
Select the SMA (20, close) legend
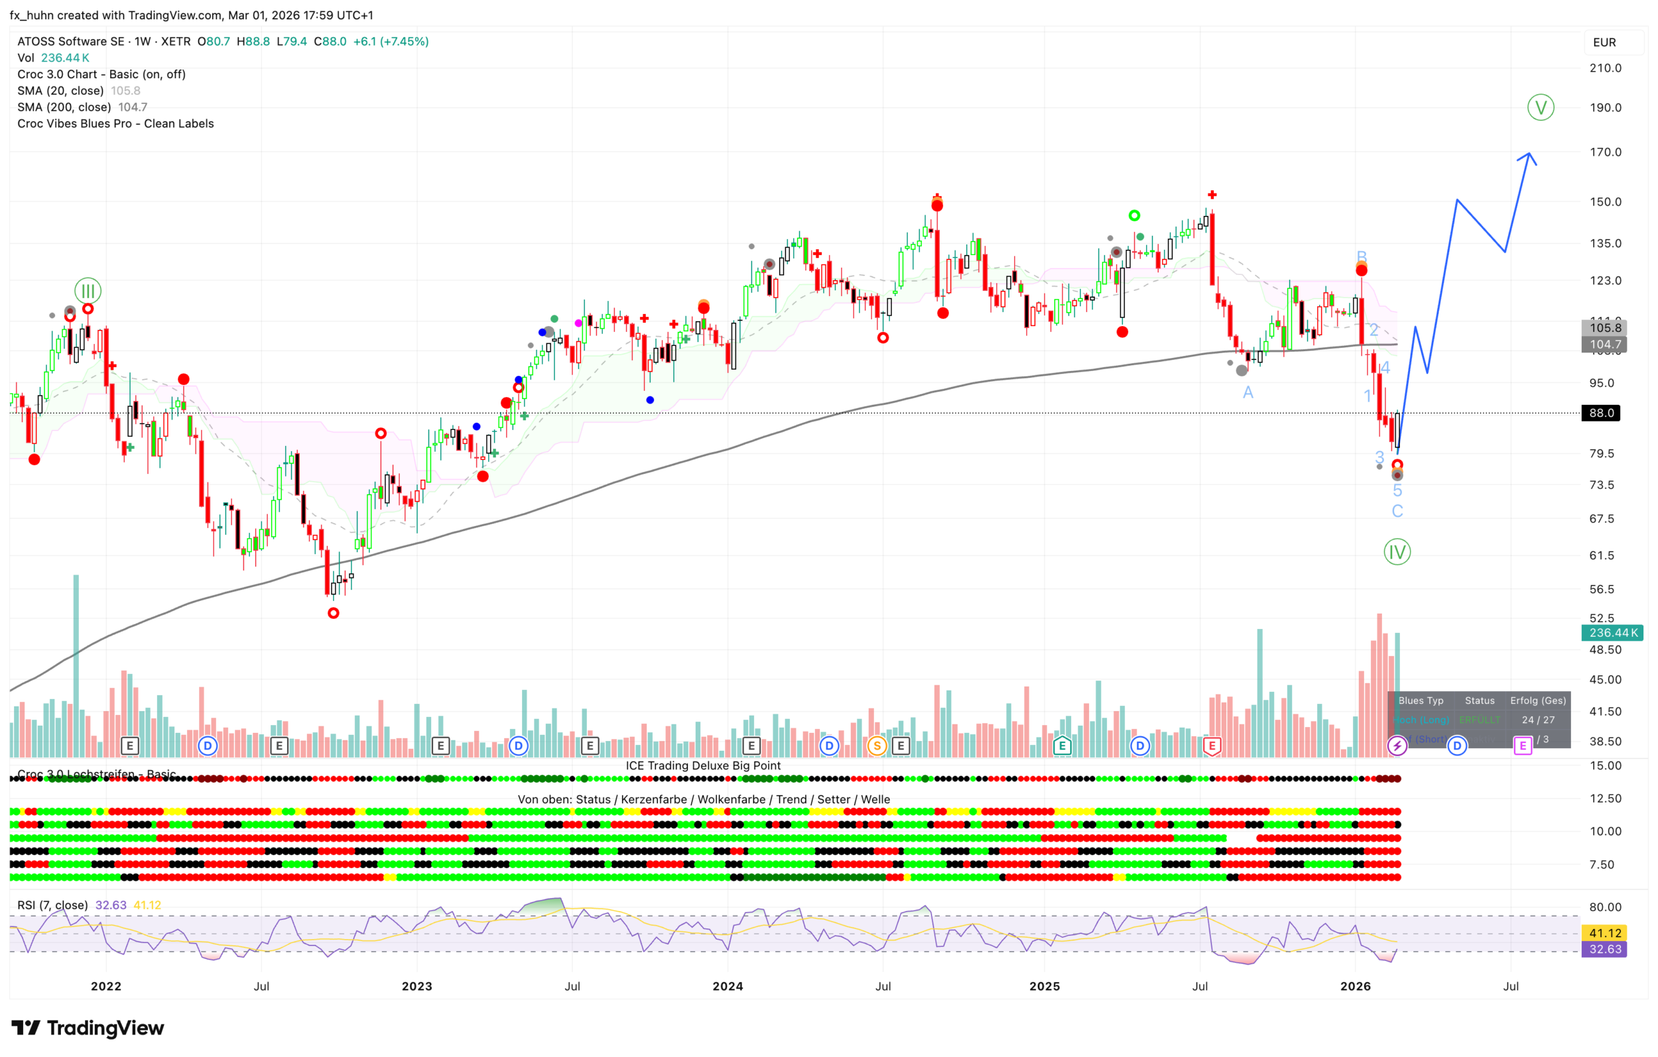pyautogui.click(x=60, y=91)
